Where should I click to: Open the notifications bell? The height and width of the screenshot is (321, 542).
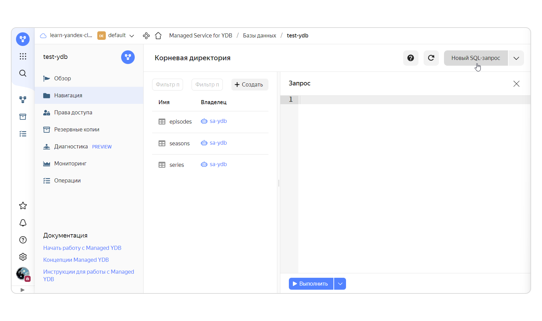pyautogui.click(x=23, y=223)
